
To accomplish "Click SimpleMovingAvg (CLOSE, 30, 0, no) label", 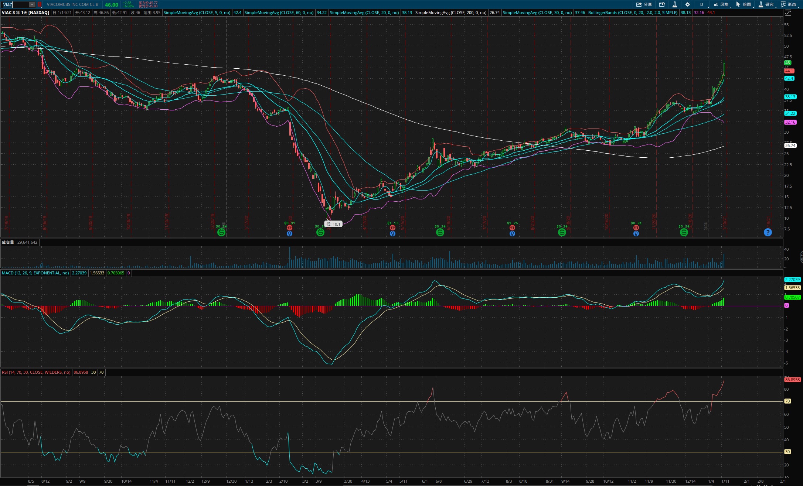I will point(537,13).
